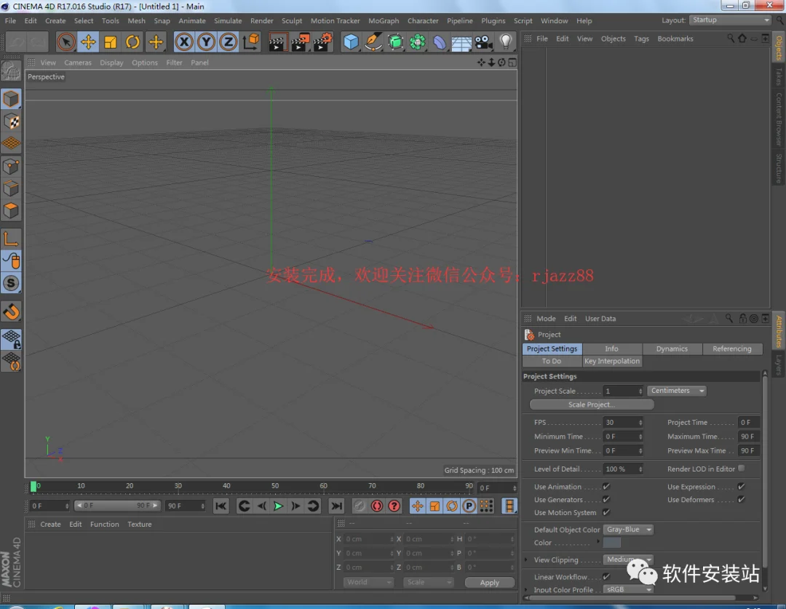The width and height of the screenshot is (786, 609).
Task: Switch to Texture mode in left palette
Action: click(x=11, y=122)
